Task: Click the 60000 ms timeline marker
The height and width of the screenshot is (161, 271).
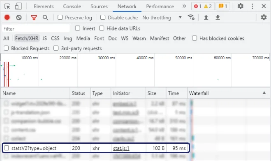Action: pos(222,58)
